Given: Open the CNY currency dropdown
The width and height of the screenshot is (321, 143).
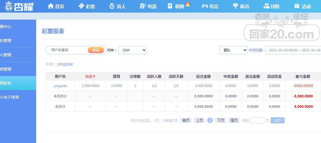Looking at the screenshot, I should [x=133, y=50].
